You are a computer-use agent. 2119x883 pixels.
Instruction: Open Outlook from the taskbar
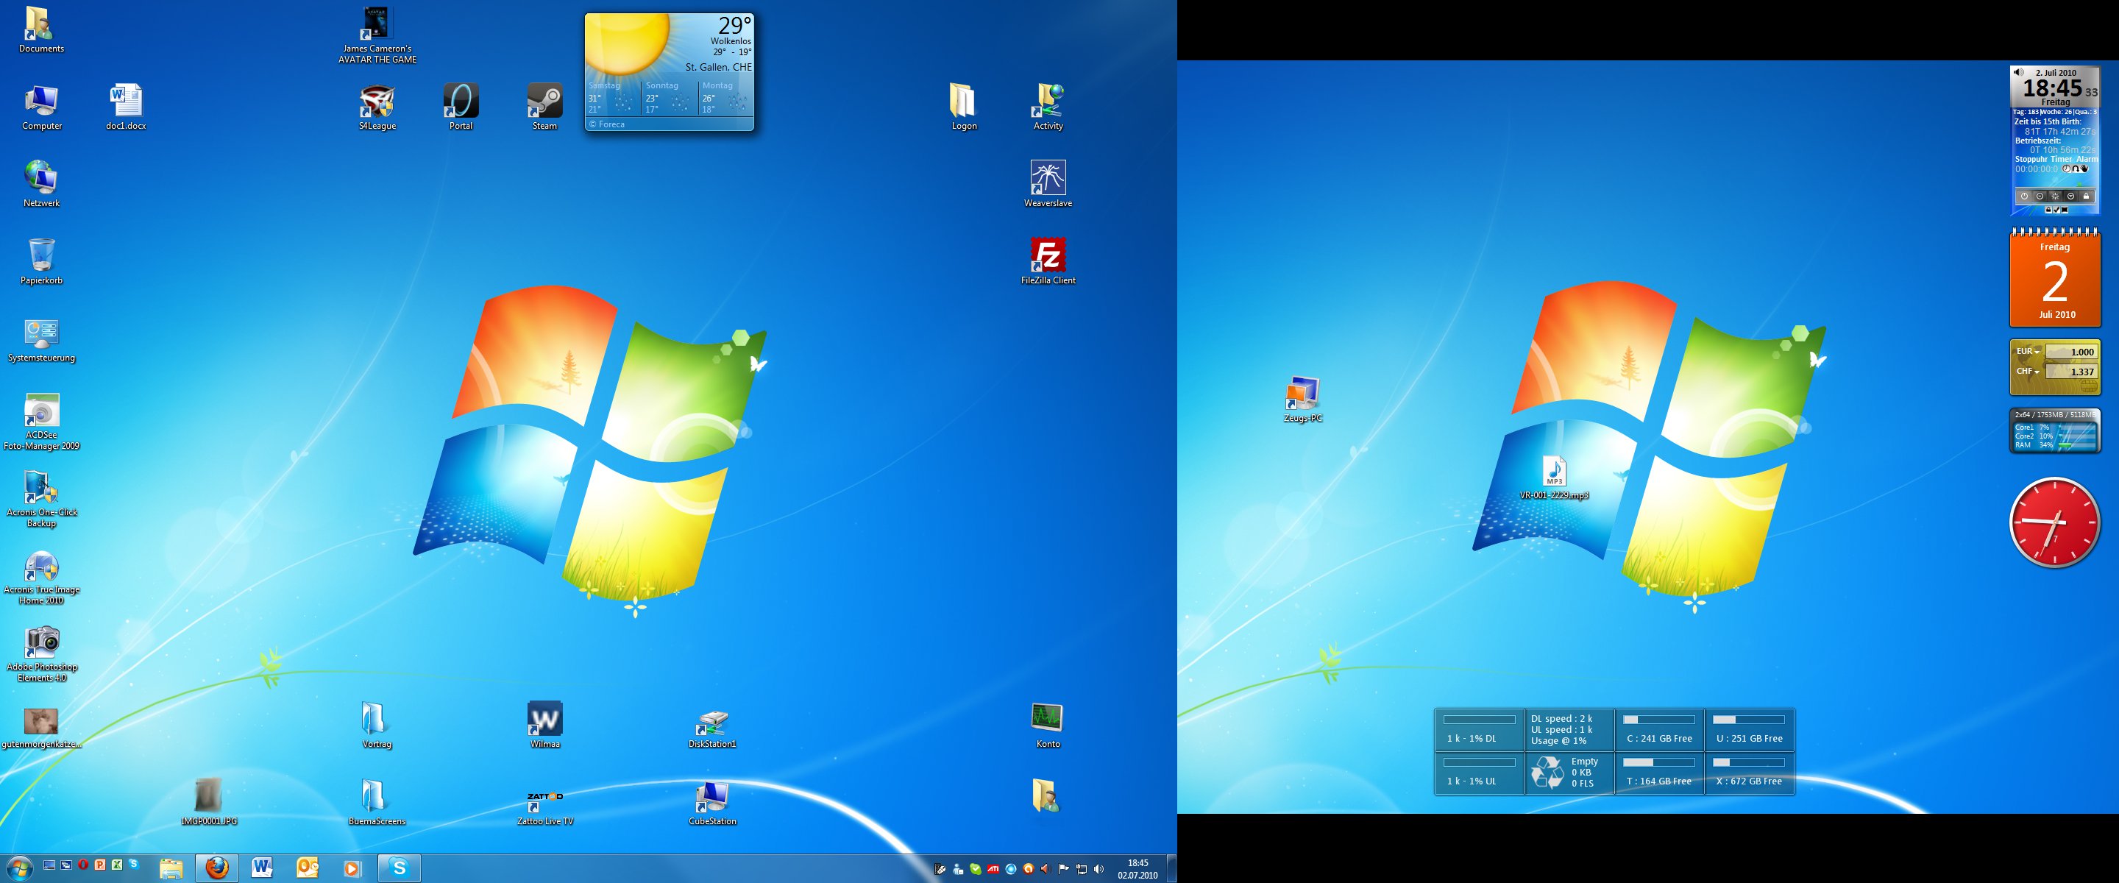308,868
